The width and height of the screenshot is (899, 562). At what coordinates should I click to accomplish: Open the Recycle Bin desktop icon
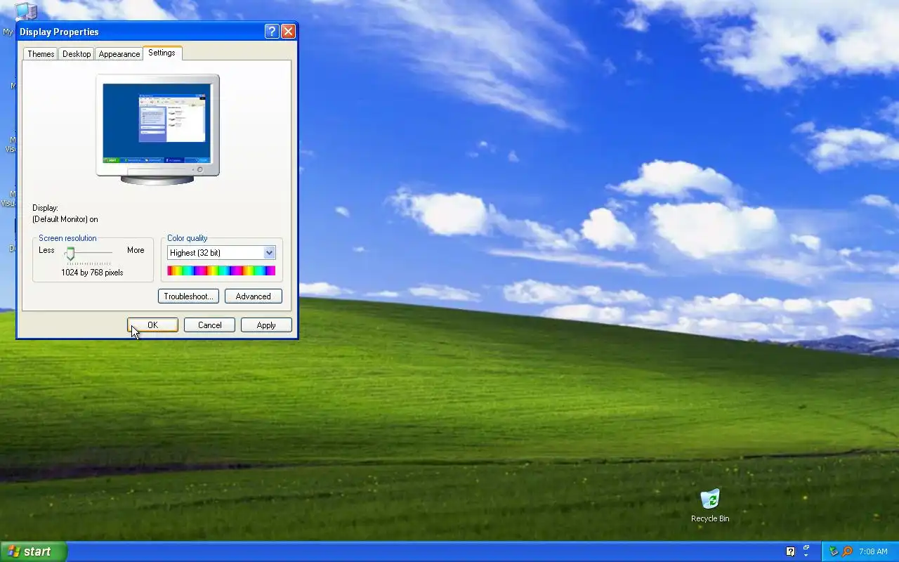point(710,506)
